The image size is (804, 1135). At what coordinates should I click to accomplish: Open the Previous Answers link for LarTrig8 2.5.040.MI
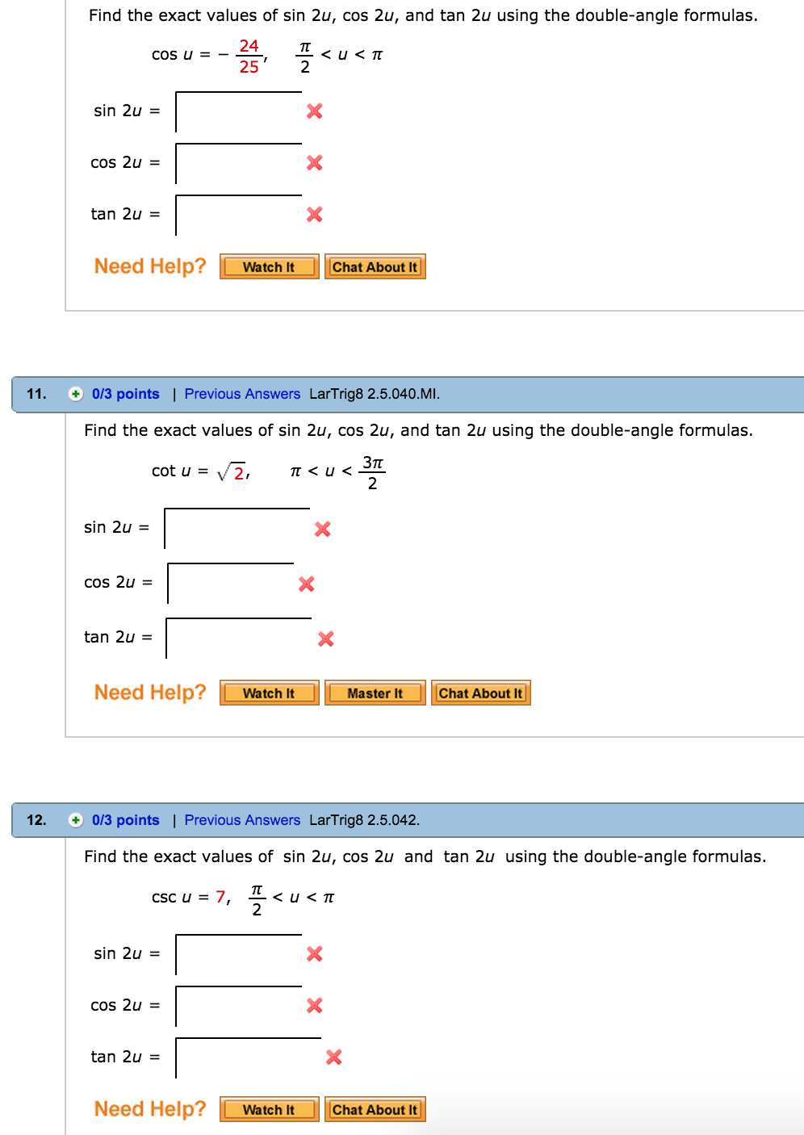coord(242,394)
